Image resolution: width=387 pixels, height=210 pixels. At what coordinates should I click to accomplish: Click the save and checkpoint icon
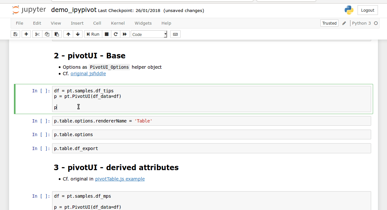tap(15, 34)
